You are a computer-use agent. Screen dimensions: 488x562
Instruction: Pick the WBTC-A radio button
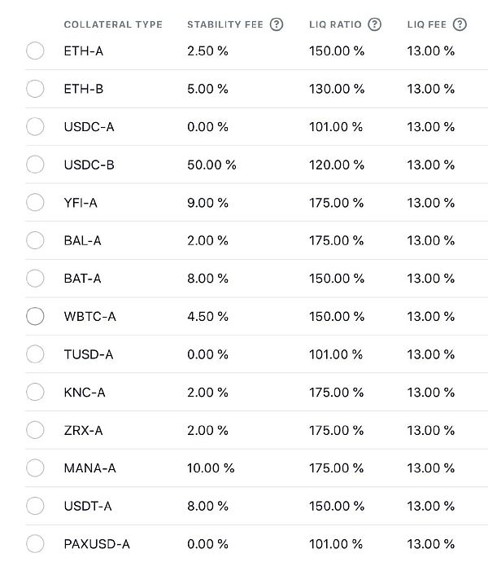point(35,316)
